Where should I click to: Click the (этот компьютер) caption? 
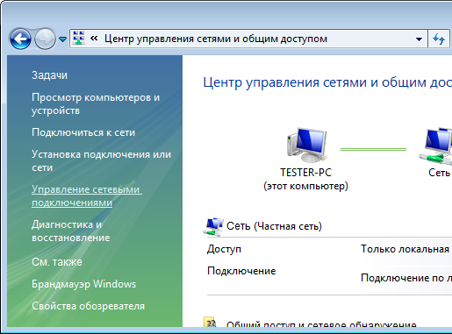305,186
